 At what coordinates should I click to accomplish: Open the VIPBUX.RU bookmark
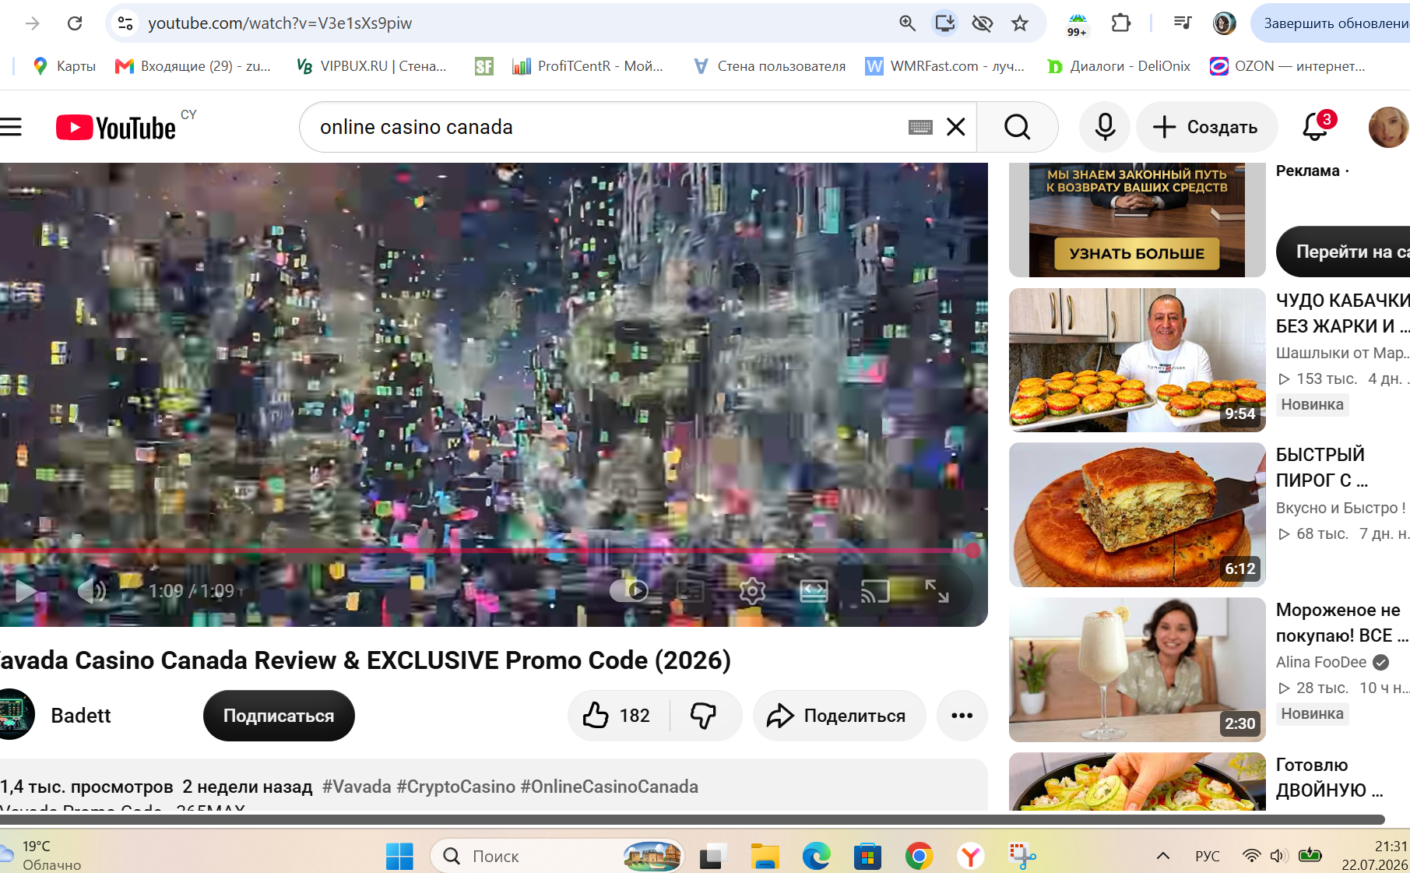point(371,66)
